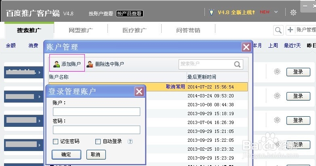Expand the first account bar arrow
316x166 pixels.
pyautogui.click(x=40, y=72)
